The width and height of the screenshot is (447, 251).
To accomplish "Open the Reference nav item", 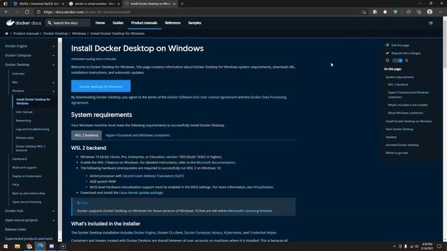I will (x=173, y=23).
